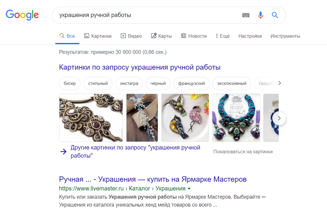The image size is (327, 214).
Task: Open the bird brooches image thumbnail
Action: point(185,118)
